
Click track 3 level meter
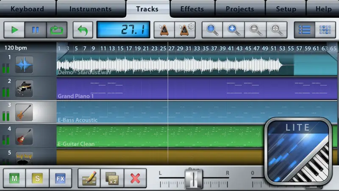pyautogui.click(x=6, y=116)
